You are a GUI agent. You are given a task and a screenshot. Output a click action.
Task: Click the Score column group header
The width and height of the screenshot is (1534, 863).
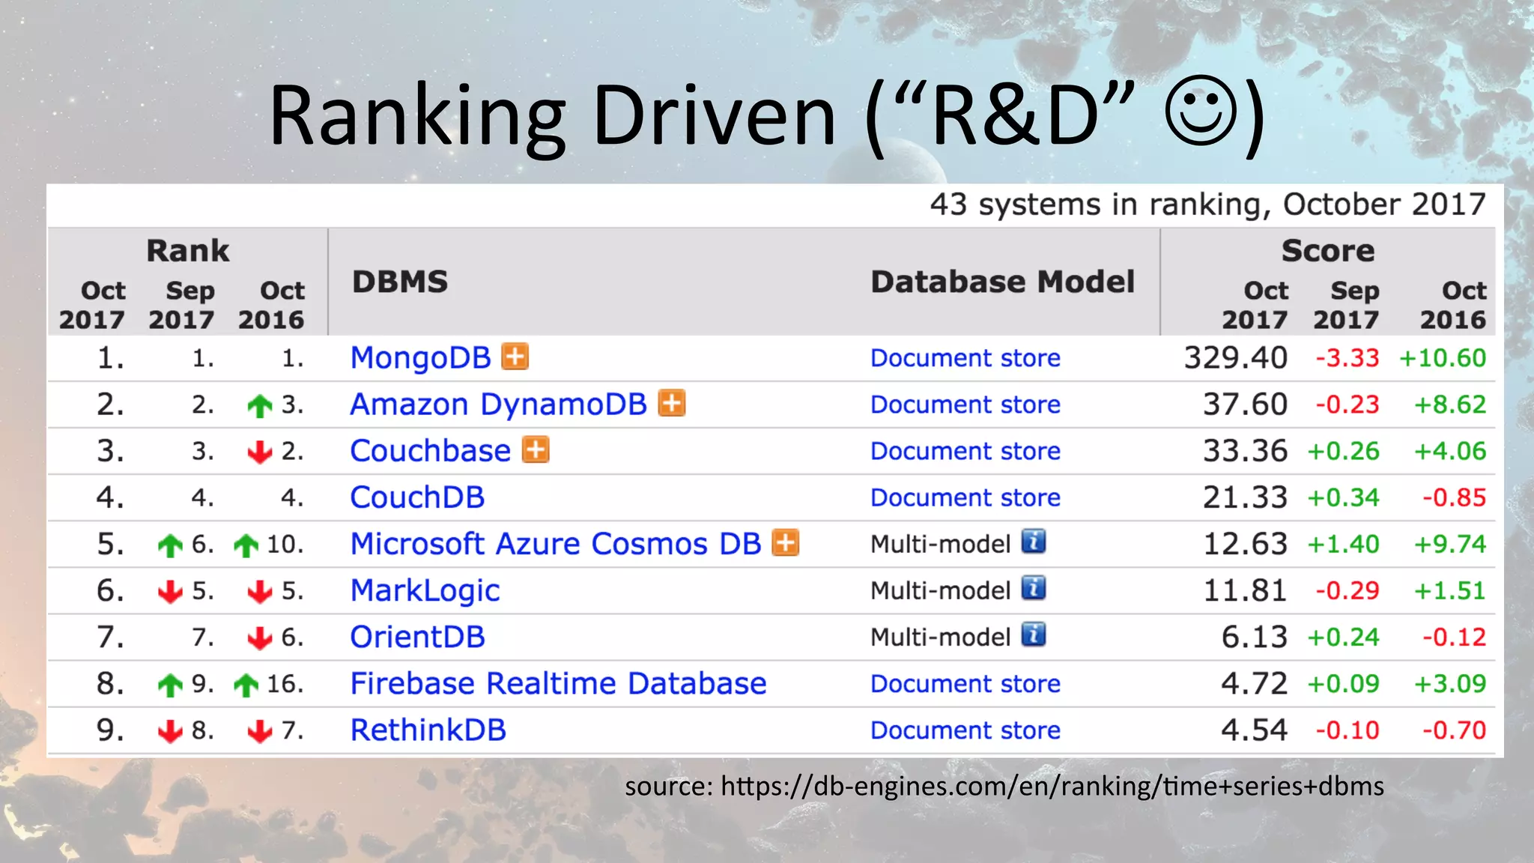pos(1328,250)
